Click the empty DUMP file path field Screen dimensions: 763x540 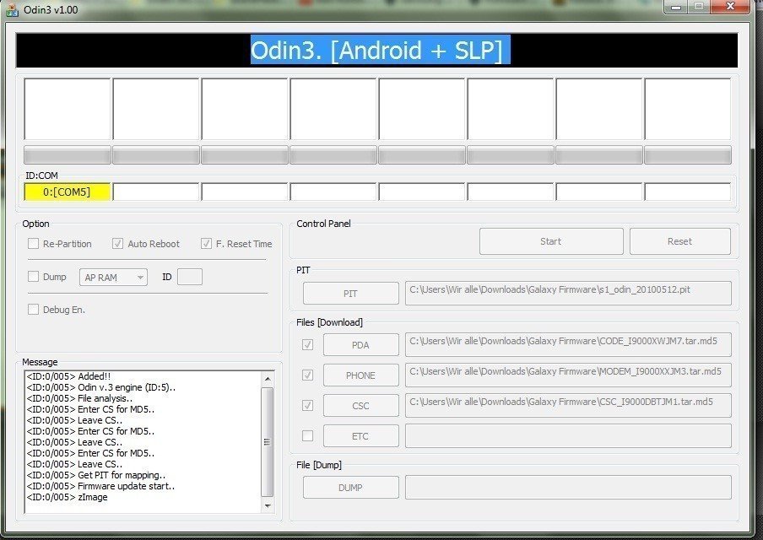click(568, 488)
